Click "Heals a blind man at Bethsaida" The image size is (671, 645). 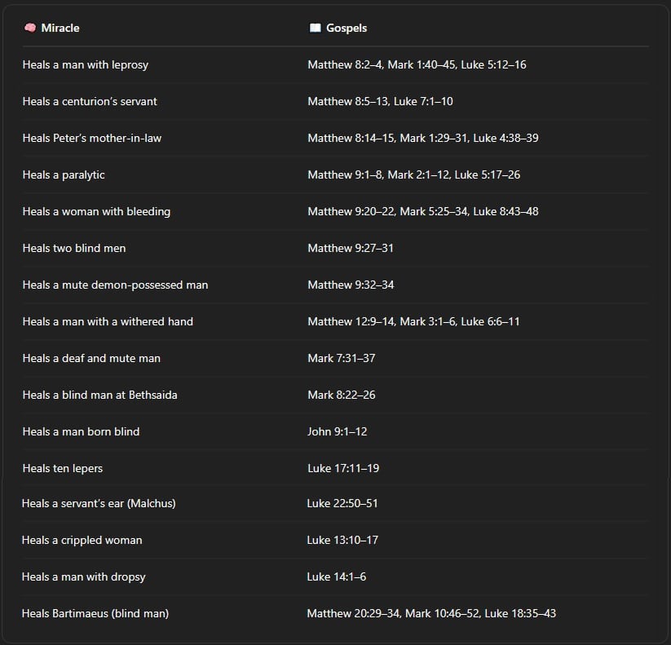click(99, 395)
